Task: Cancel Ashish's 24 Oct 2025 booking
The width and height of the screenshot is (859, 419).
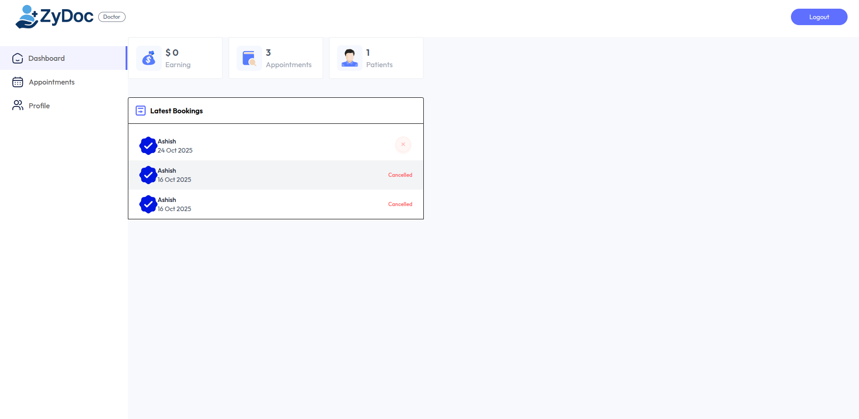Action: (403, 145)
